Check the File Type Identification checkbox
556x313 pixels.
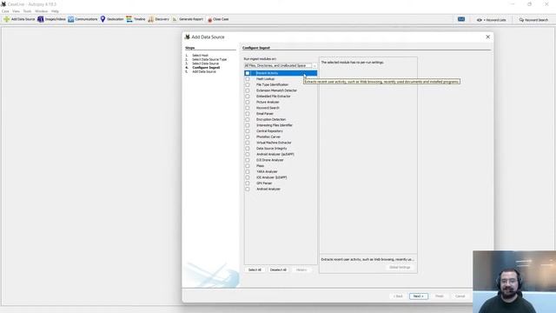pyautogui.click(x=248, y=84)
